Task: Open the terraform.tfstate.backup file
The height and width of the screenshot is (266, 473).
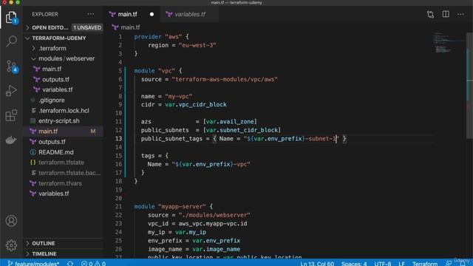Action: [x=69, y=173]
